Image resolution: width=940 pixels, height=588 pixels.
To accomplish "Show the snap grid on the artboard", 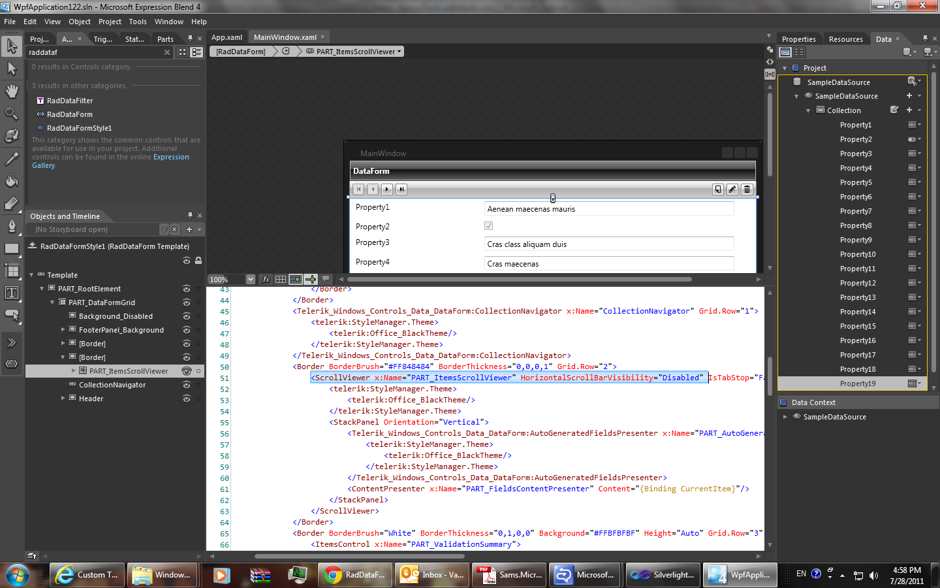I will click(281, 279).
